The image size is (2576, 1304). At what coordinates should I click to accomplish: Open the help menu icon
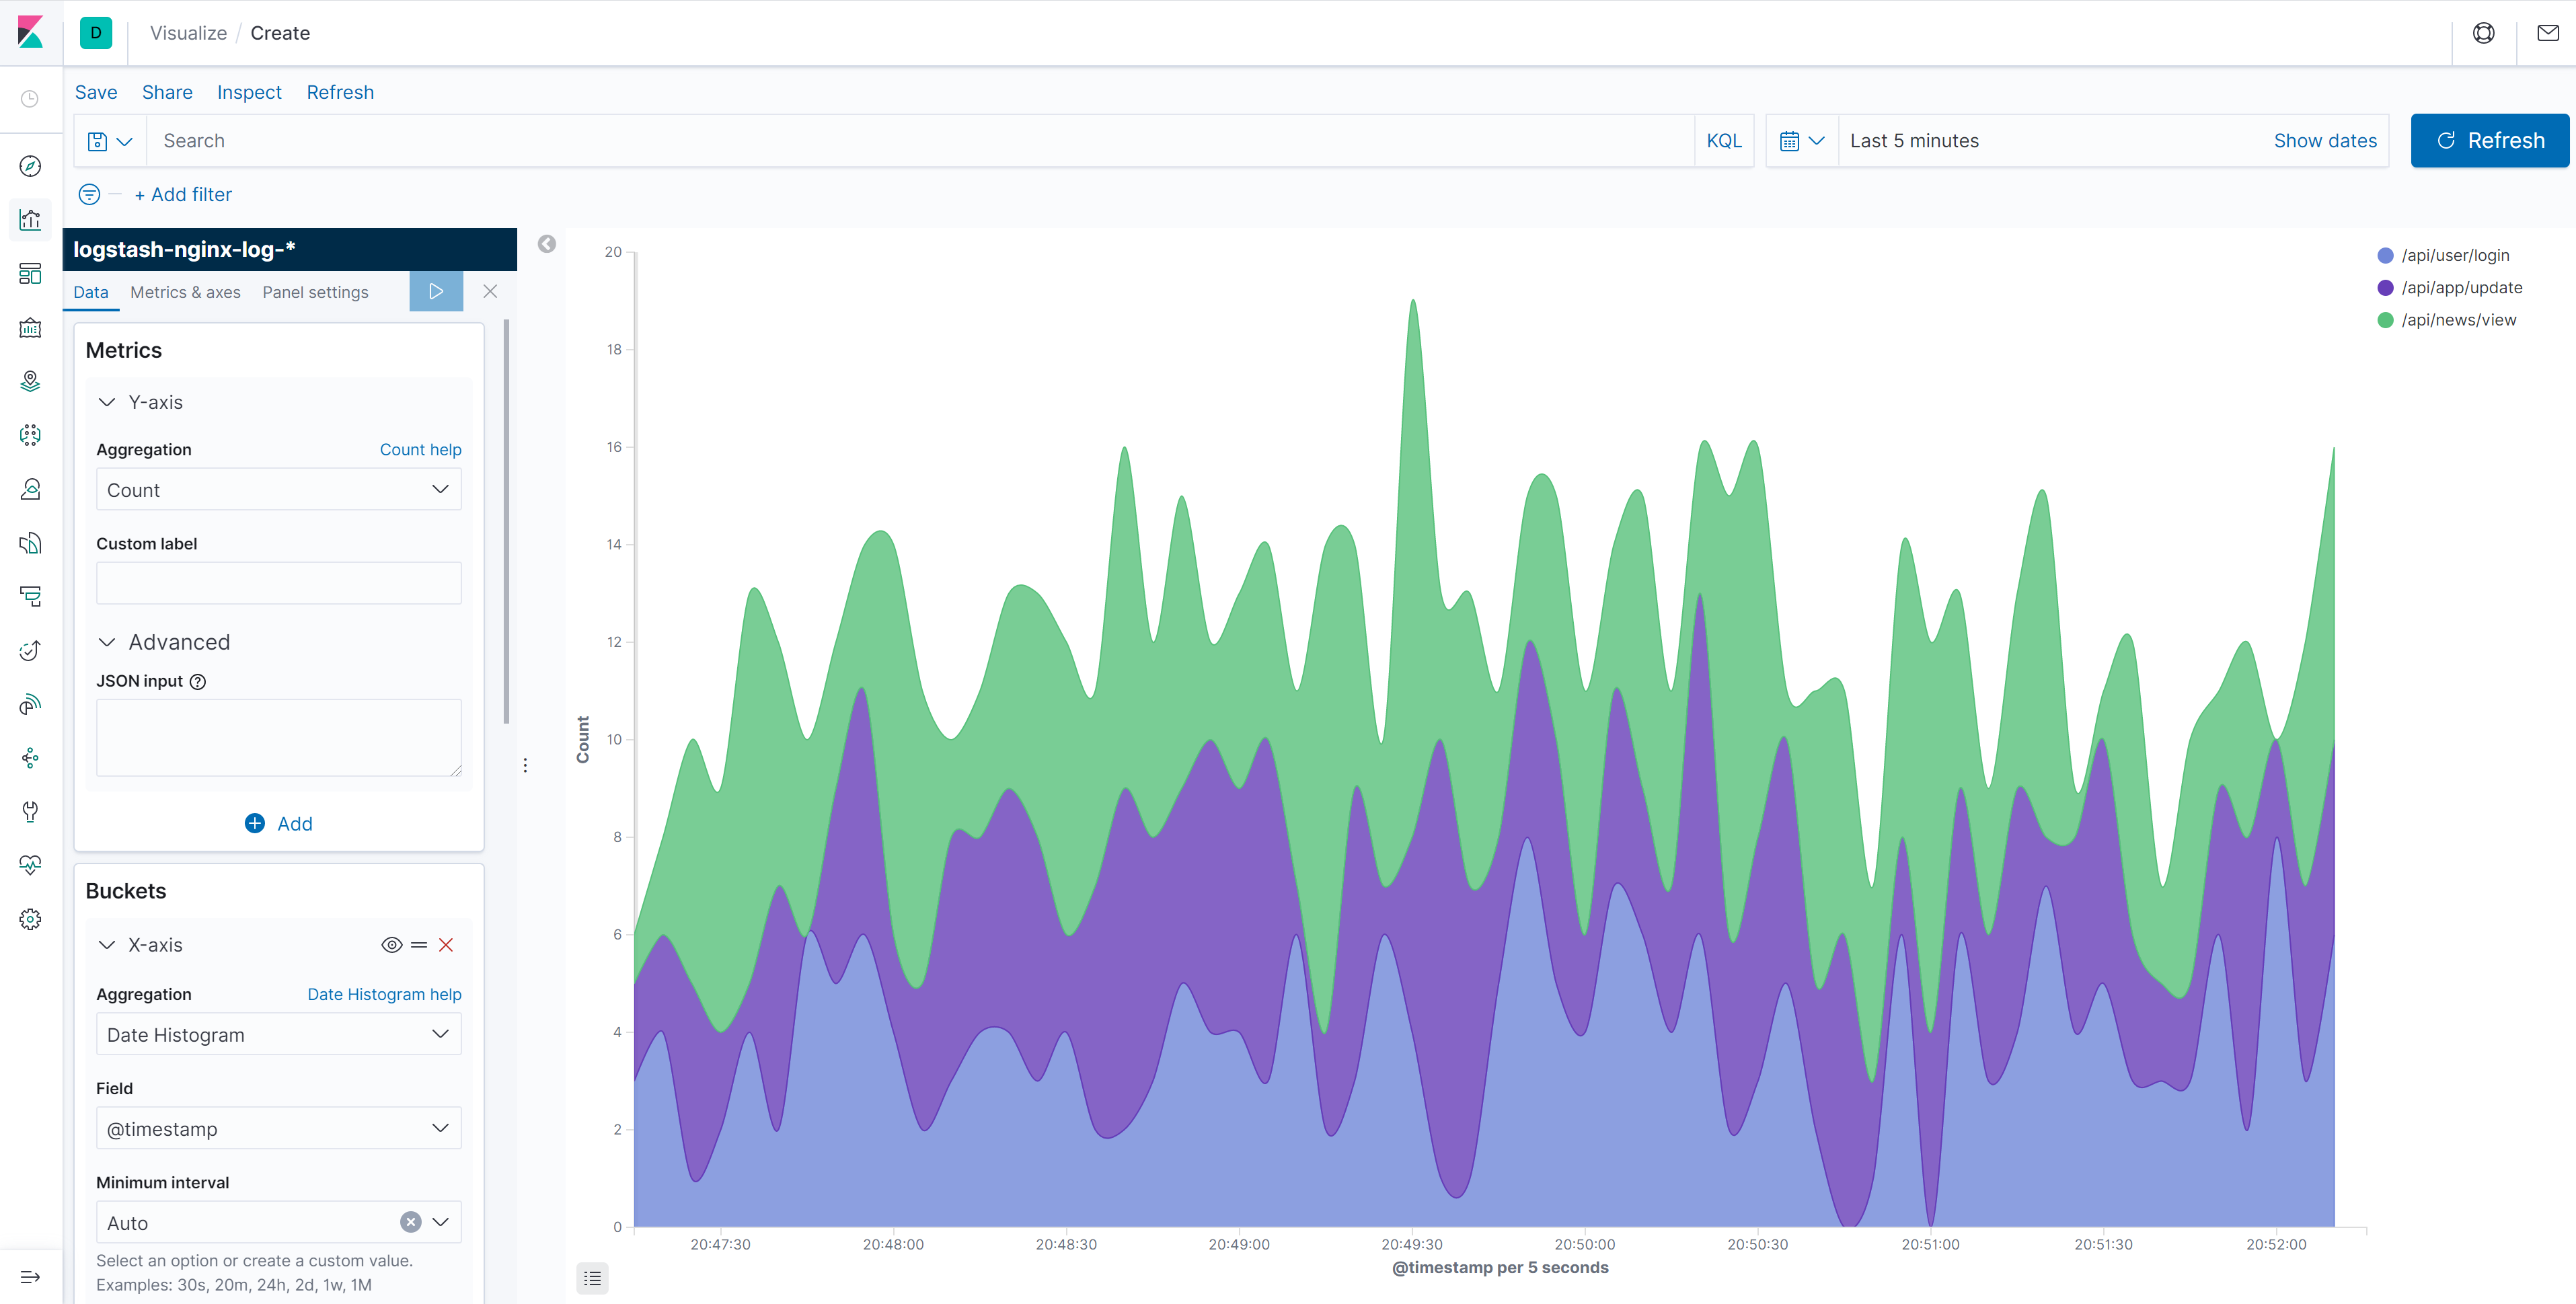point(2483,33)
